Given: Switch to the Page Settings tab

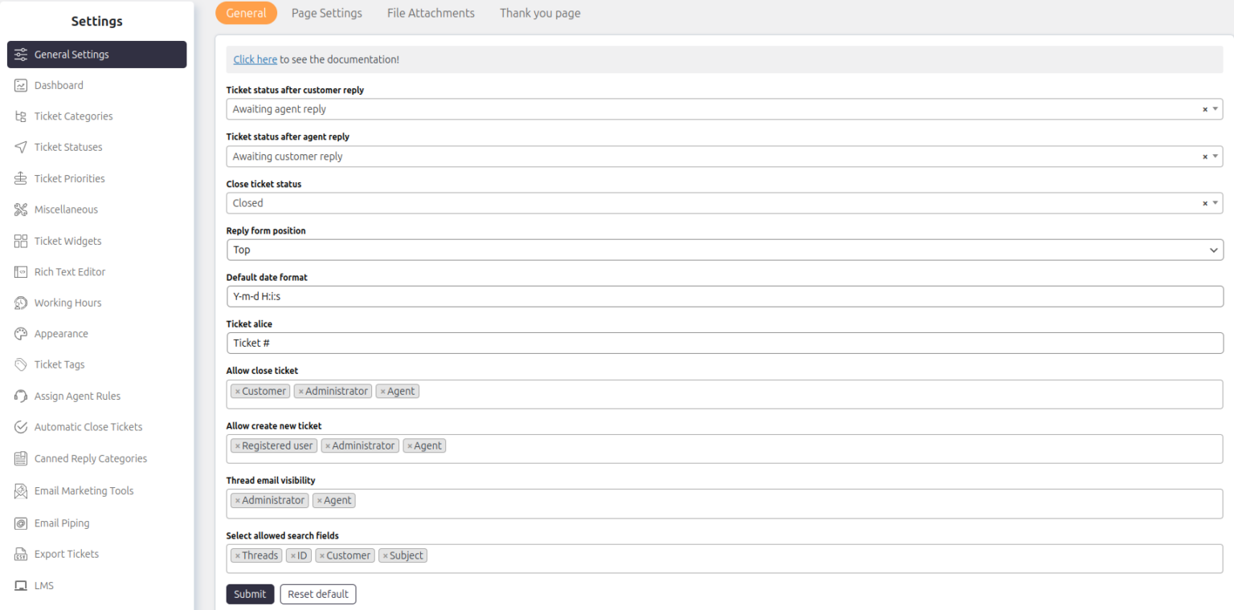Looking at the screenshot, I should point(326,13).
